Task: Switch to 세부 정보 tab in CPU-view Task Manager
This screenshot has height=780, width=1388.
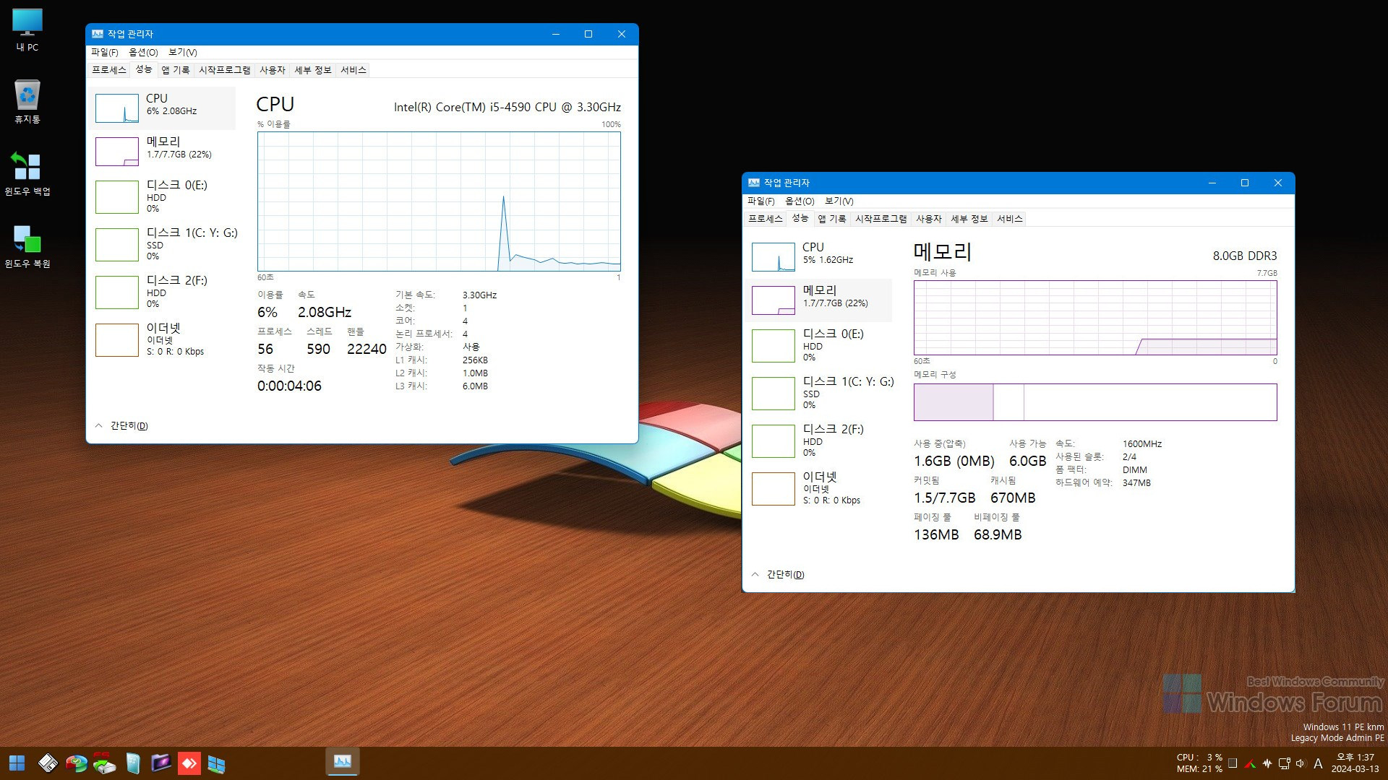Action: coord(313,70)
